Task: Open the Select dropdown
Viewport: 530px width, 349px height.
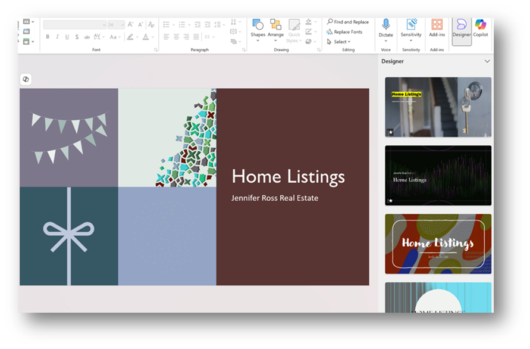Action: click(338, 42)
